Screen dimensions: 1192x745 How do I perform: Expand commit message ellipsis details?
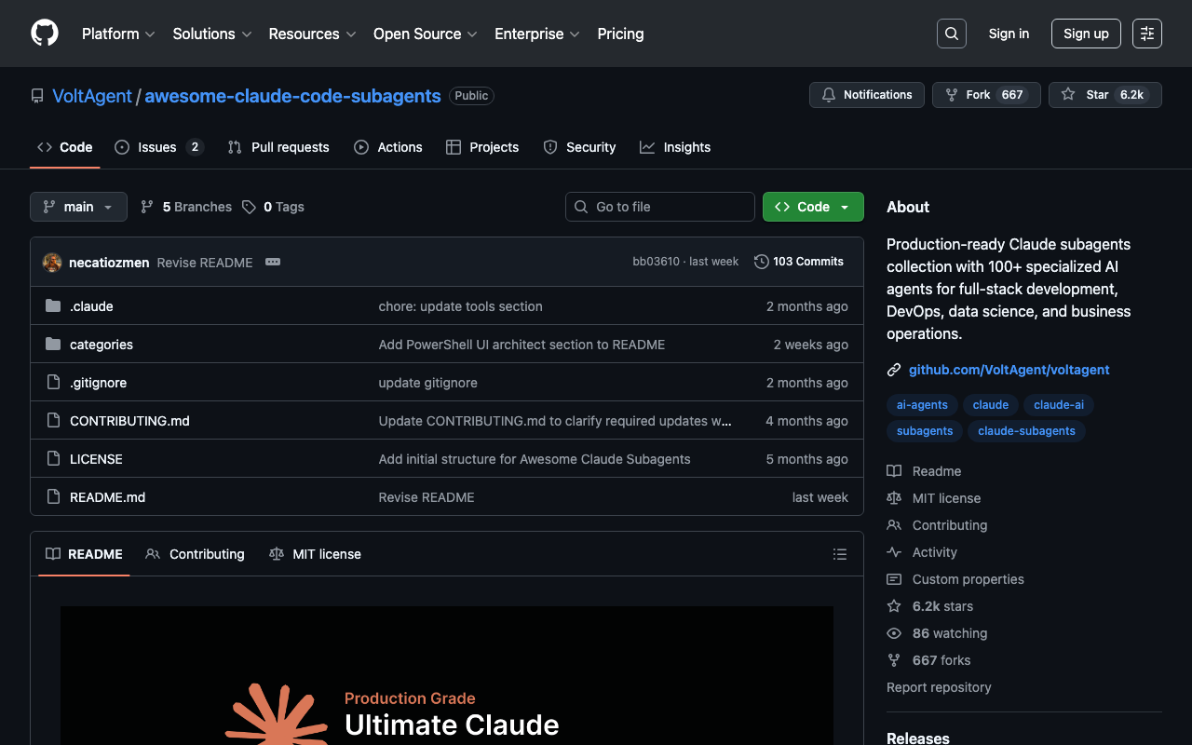point(273,262)
